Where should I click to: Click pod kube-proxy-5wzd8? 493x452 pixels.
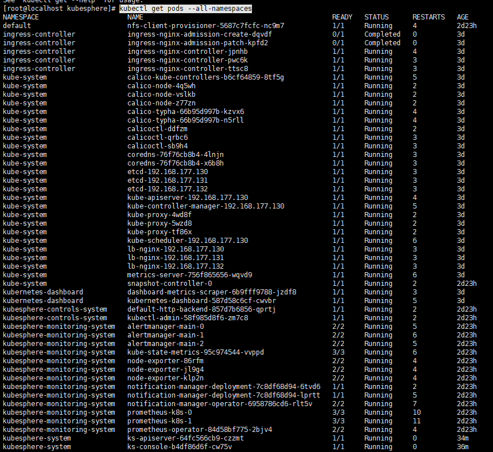click(160, 223)
